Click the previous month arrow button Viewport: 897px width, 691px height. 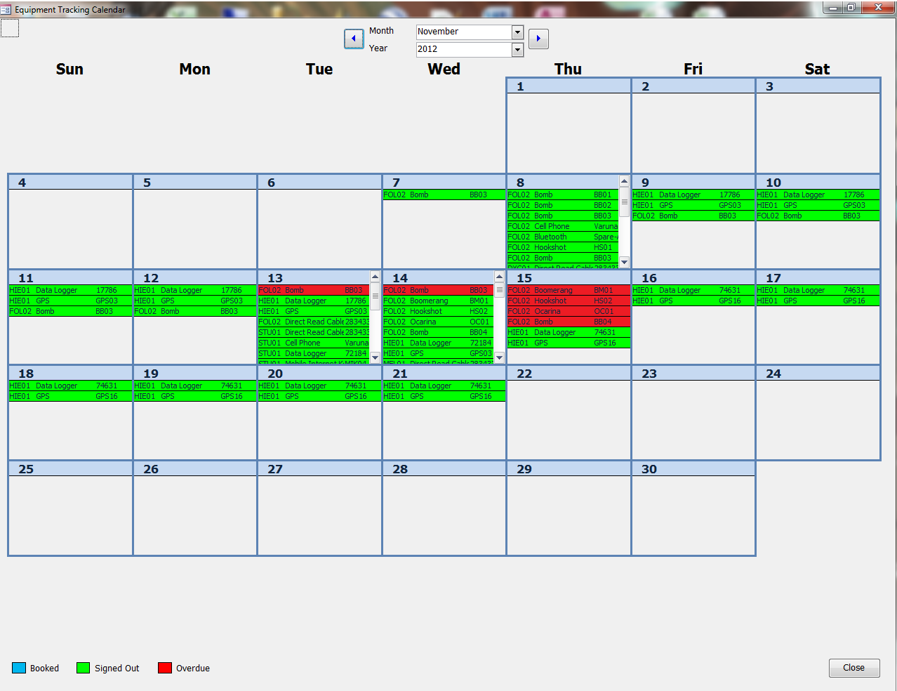pyautogui.click(x=354, y=39)
